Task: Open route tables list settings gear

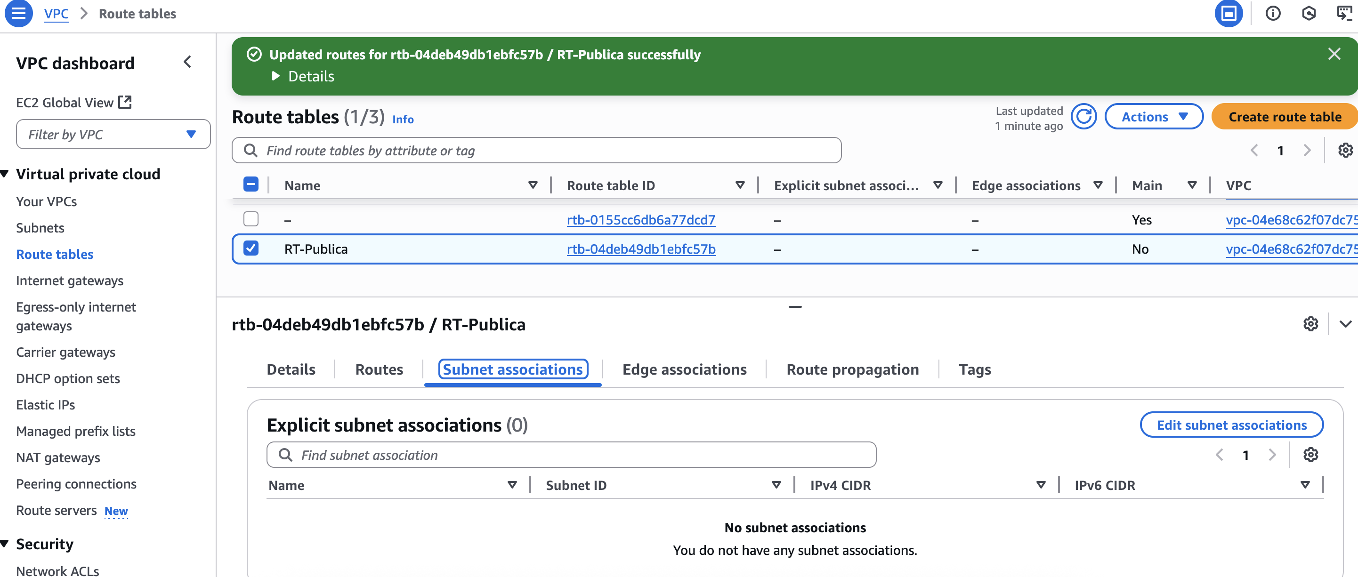Action: click(1345, 150)
